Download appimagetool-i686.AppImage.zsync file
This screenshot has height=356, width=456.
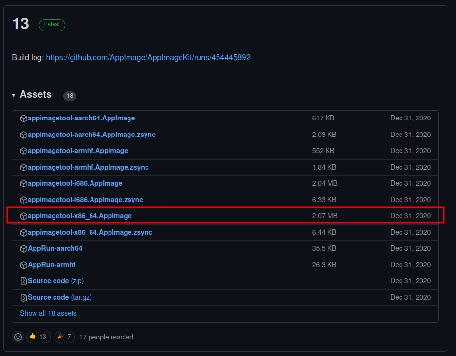[x=85, y=200]
